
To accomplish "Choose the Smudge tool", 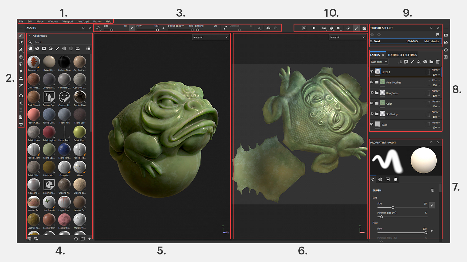I will pyautogui.click(x=21, y=71).
